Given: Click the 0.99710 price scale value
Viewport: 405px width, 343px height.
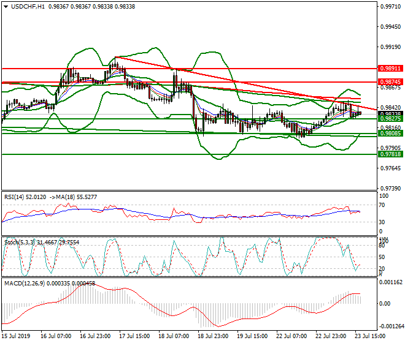Looking at the screenshot, I should (x=390, y=7).
